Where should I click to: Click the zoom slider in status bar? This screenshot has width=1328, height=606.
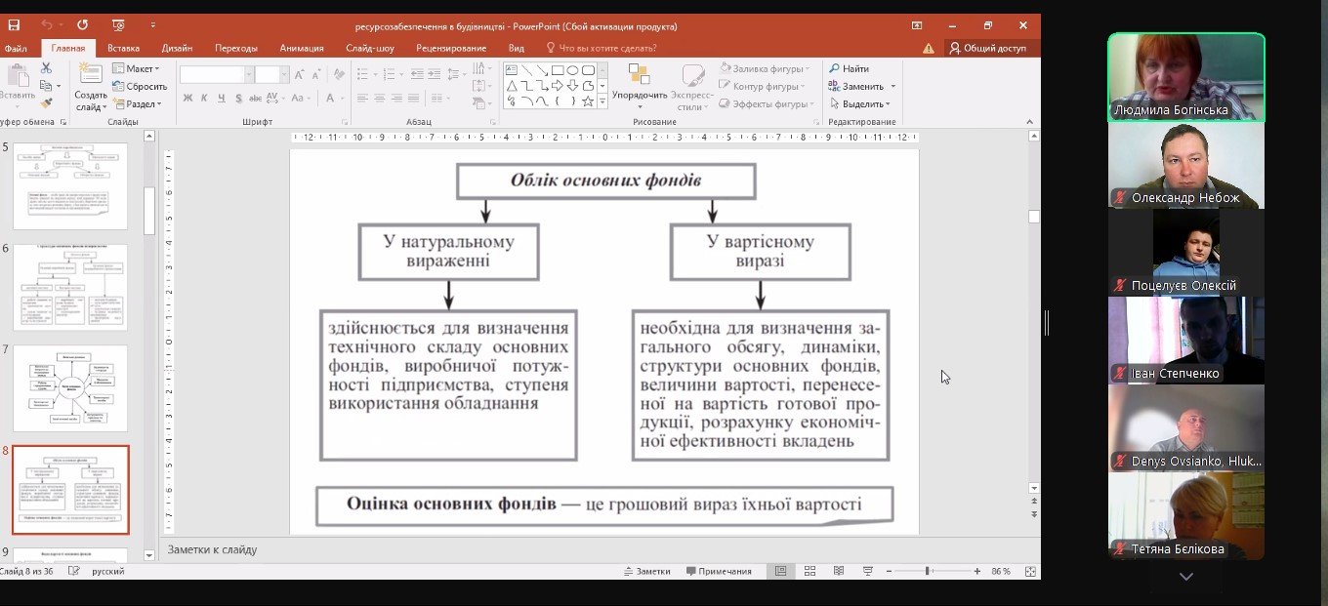pos(928,571)
